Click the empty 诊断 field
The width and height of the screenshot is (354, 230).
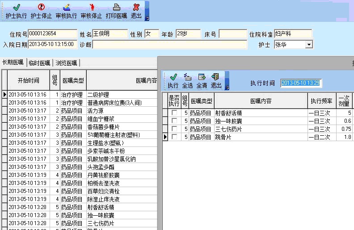tap(170, 44)
